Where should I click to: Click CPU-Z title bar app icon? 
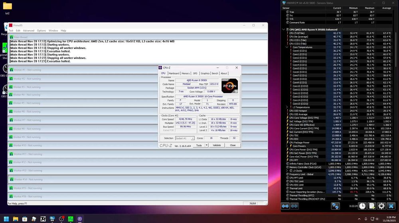point(160,68)
